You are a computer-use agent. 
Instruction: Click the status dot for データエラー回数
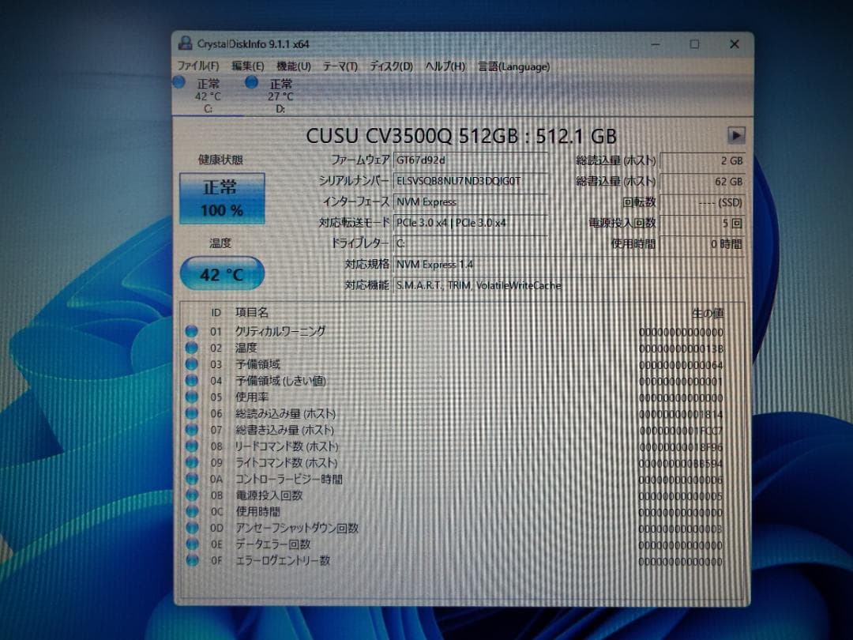192,544
